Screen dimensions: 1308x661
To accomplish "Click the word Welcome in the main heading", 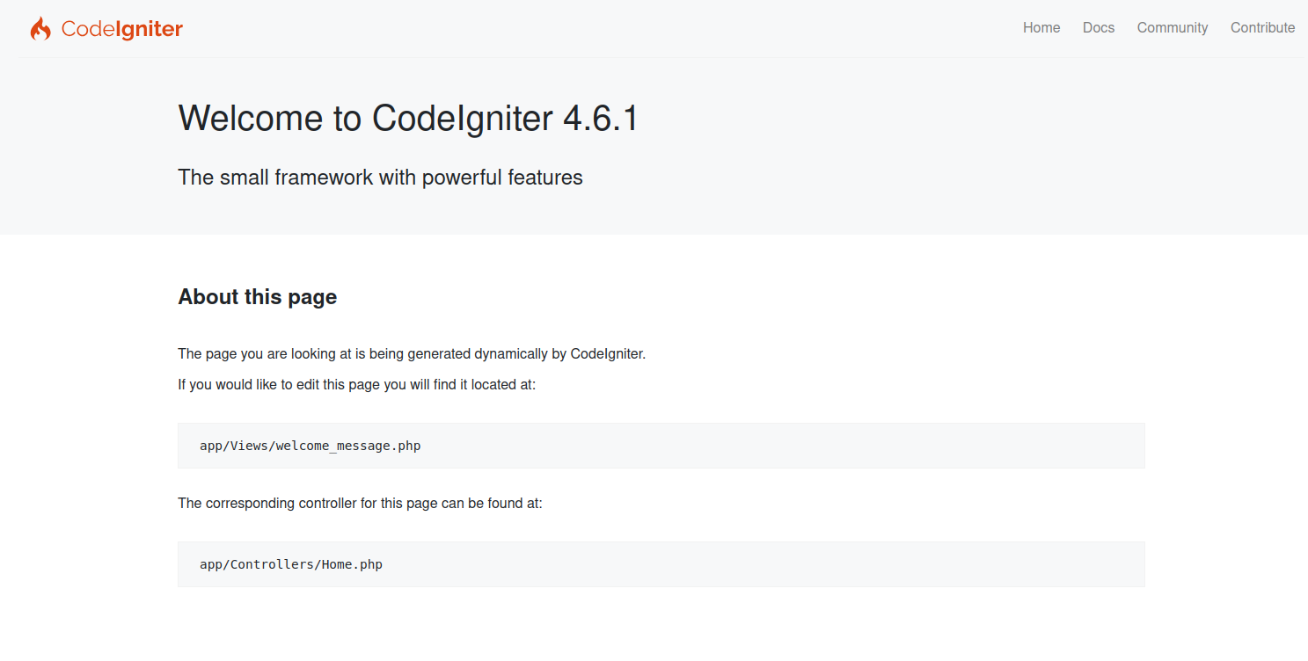I will click(250, 118).
